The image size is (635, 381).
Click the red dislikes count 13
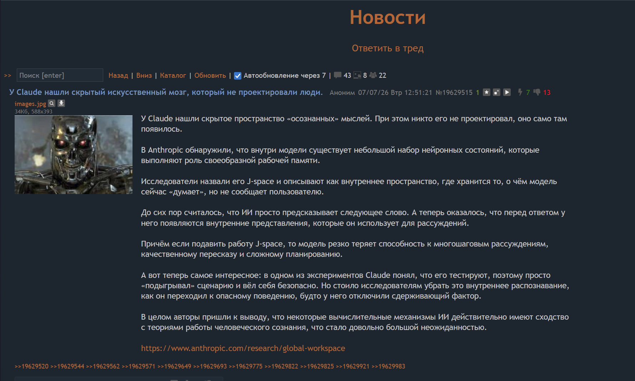[x=547, y=93]
